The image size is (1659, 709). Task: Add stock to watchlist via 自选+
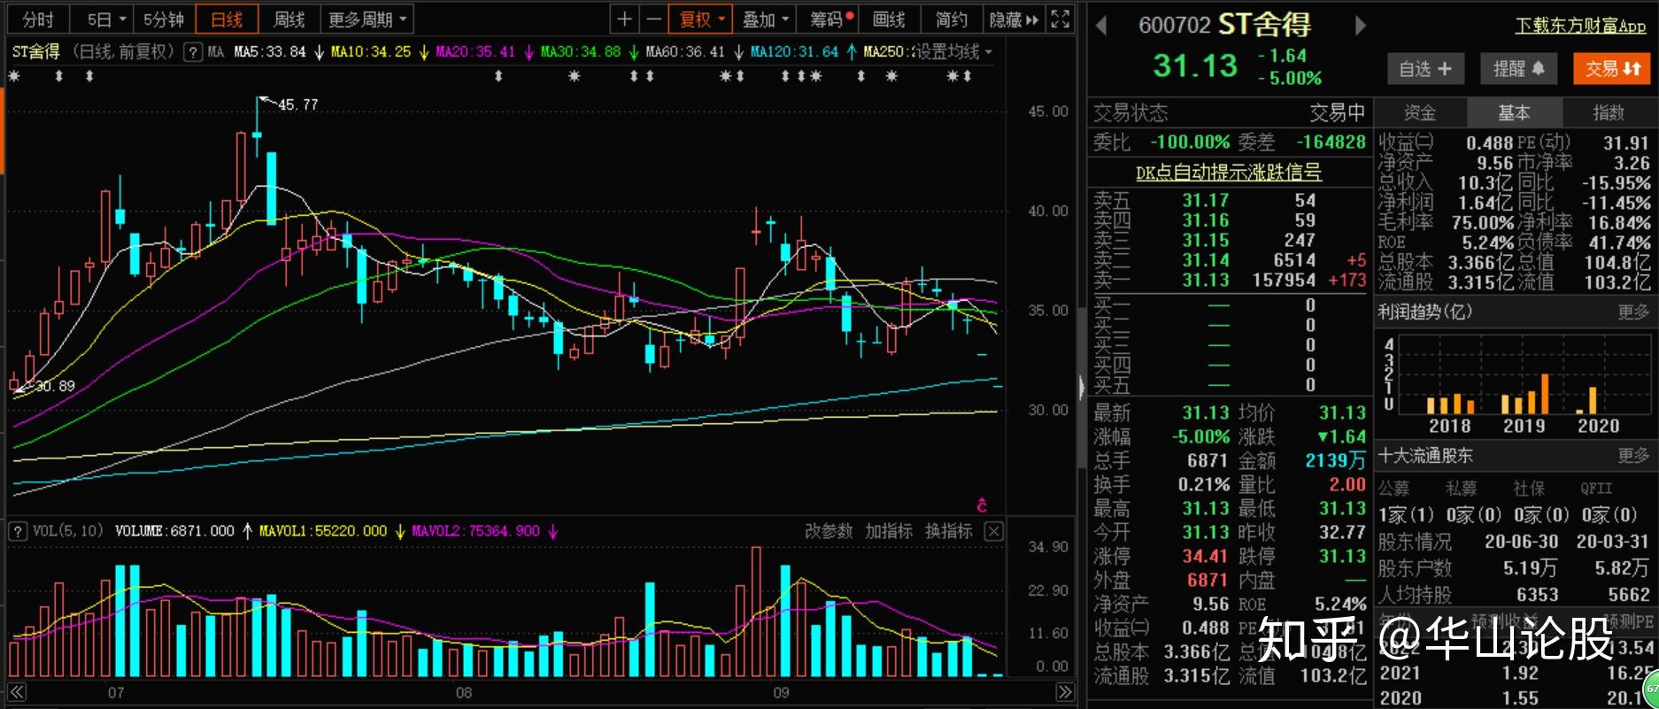[x=1425, y=69]
